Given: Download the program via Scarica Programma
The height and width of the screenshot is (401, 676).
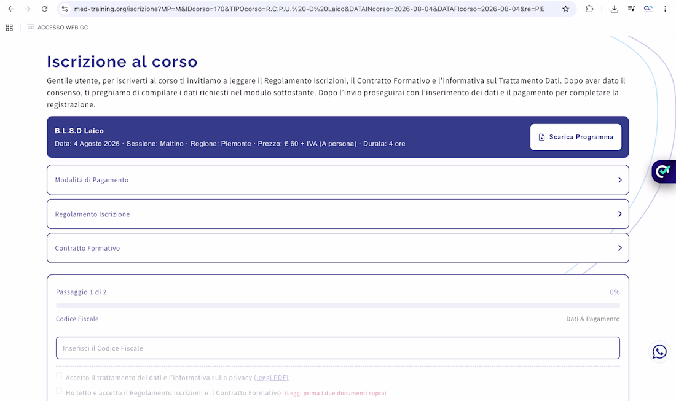Looking at the screenshot, I should pos(576,137).
